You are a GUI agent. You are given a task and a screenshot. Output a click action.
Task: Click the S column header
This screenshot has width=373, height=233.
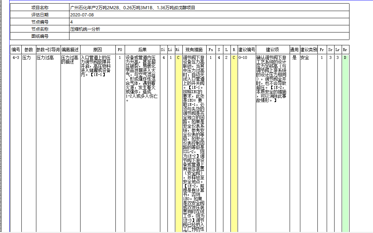coord(219,50)
